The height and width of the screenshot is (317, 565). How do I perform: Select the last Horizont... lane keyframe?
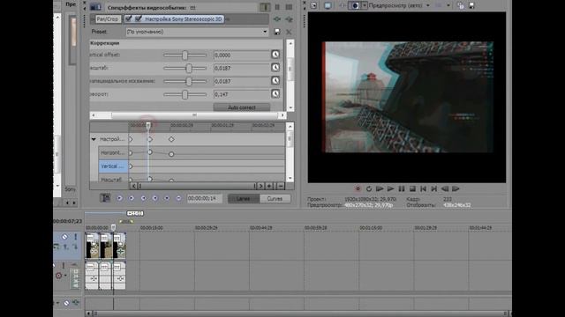click(x=171, y=154)
